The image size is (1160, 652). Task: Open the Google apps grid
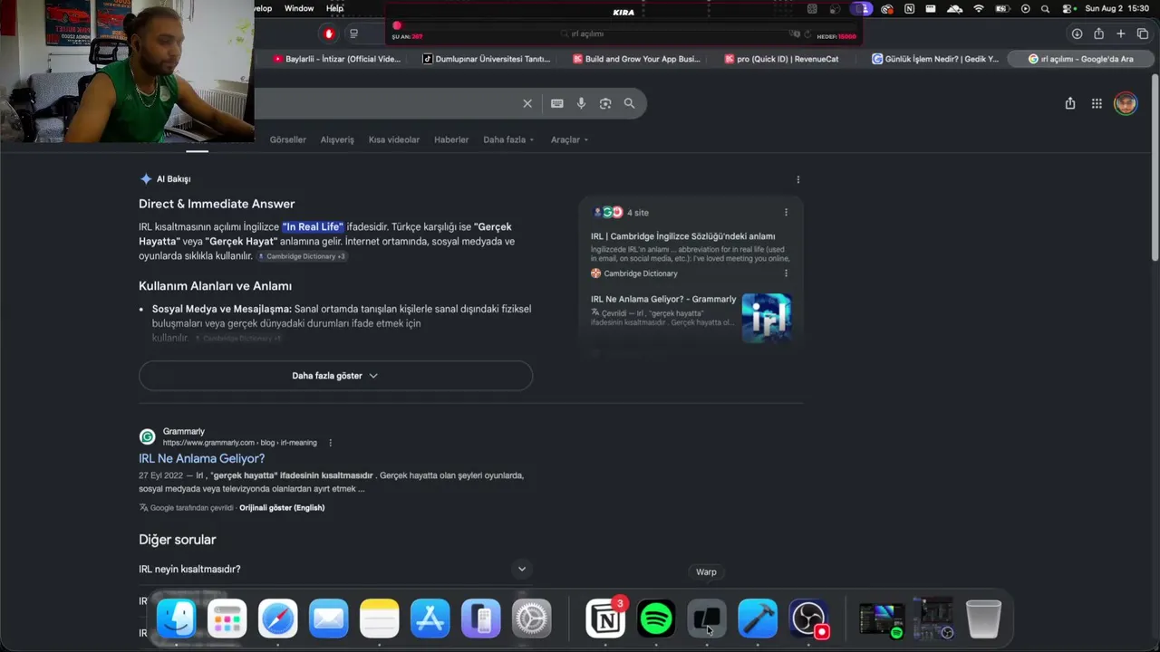click(1097, 103)
